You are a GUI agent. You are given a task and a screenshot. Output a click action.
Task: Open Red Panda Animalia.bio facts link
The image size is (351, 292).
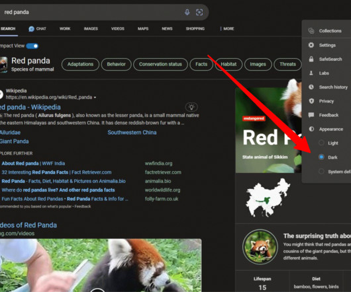pyautogui.click(x=64, y=181)
